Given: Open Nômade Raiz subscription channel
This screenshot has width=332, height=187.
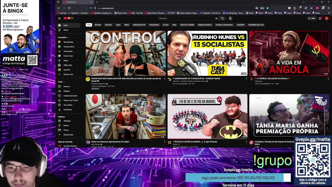Looking at the screenshot, I should 68,42.
